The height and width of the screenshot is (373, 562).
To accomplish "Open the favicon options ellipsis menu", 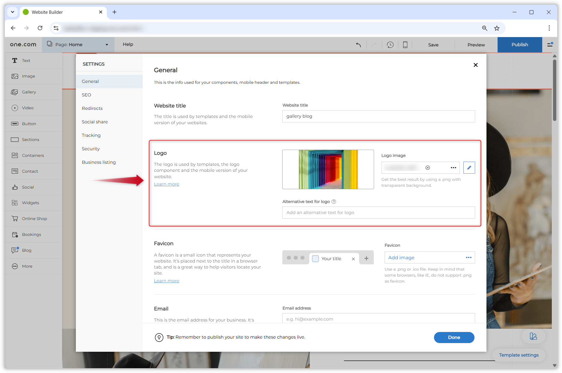I will [x=469, y=257].
